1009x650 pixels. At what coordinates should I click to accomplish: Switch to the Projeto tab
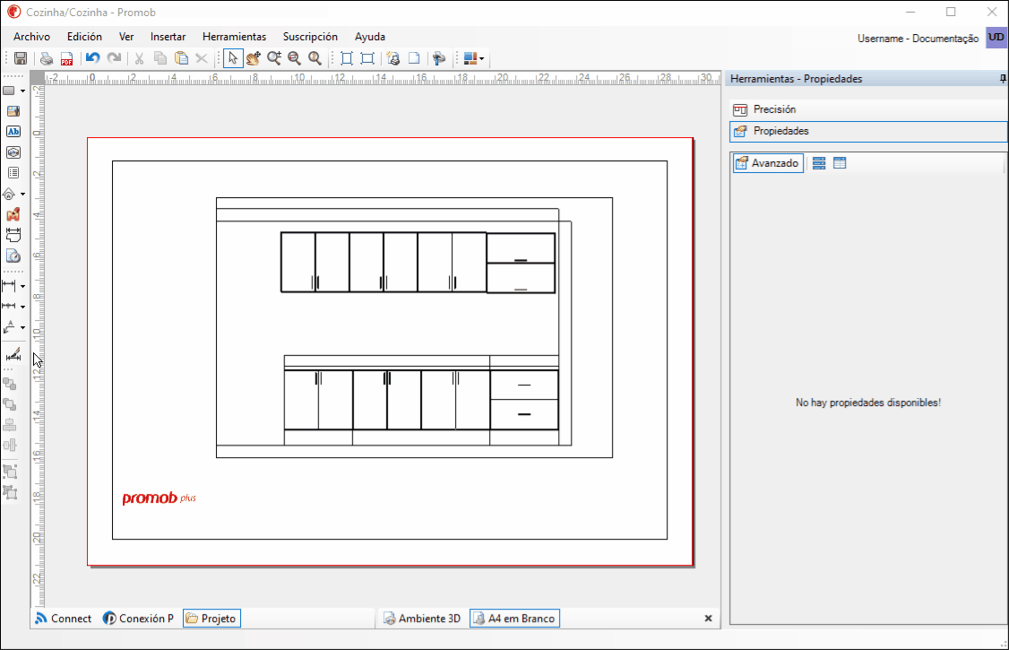pos(211,619)
